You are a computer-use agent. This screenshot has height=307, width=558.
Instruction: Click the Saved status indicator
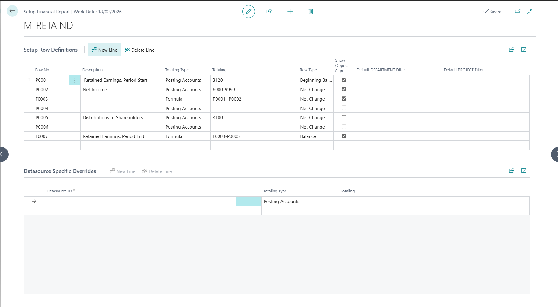coord(493,12)
